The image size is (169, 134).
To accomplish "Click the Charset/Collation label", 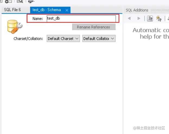I will [28, 39].
